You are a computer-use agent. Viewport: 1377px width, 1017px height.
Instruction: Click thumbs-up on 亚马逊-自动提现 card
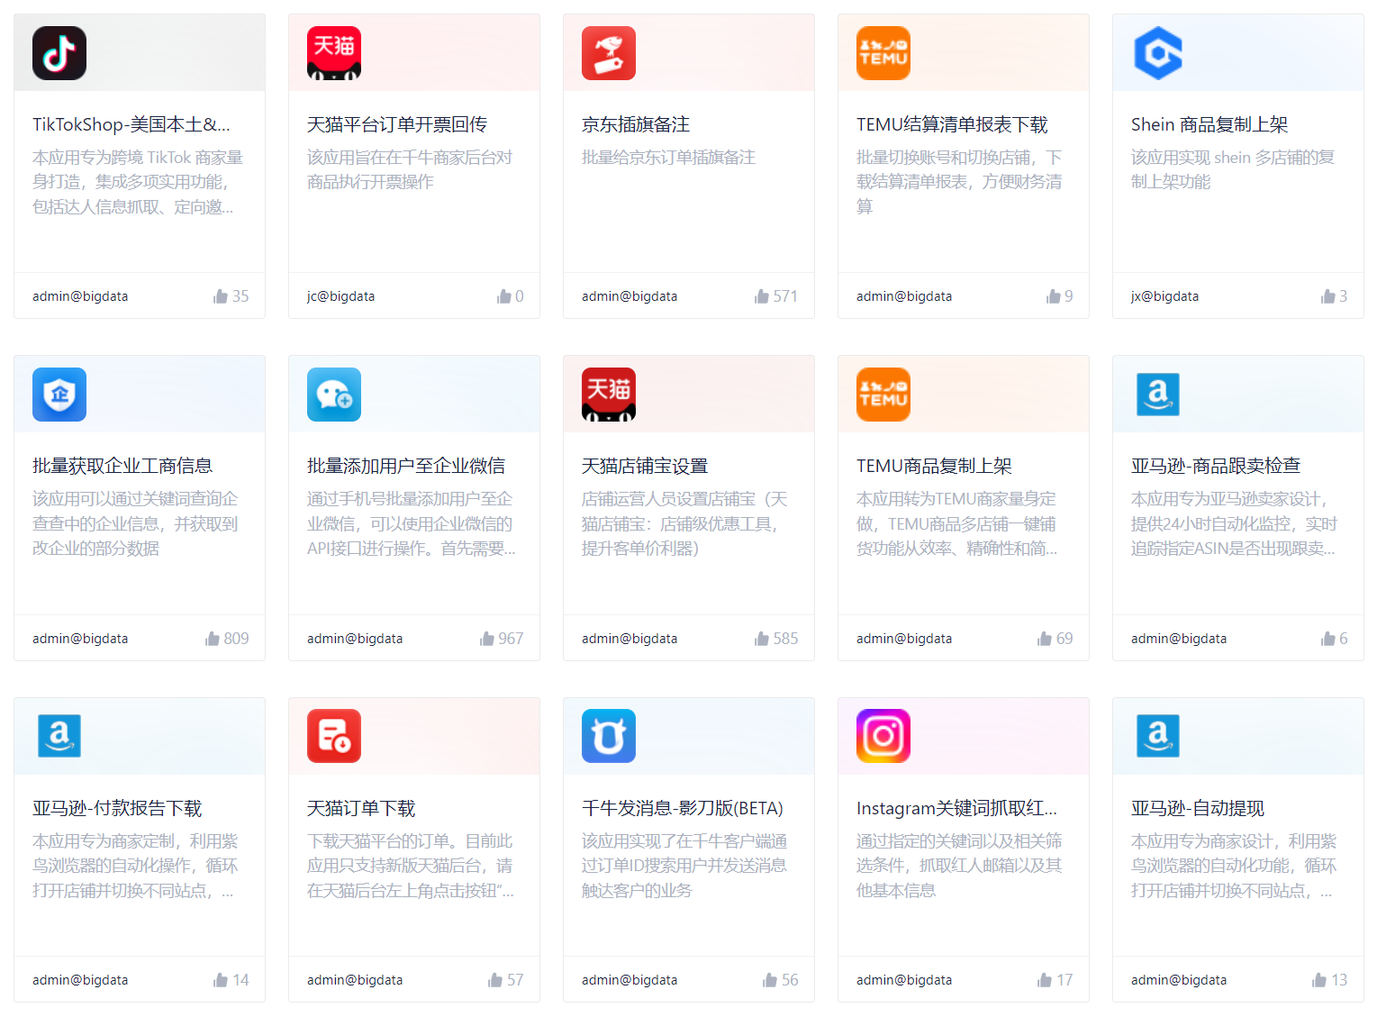[x=1319, y=980]
